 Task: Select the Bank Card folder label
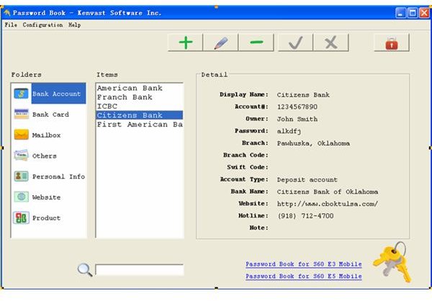(x=50, y=114)
